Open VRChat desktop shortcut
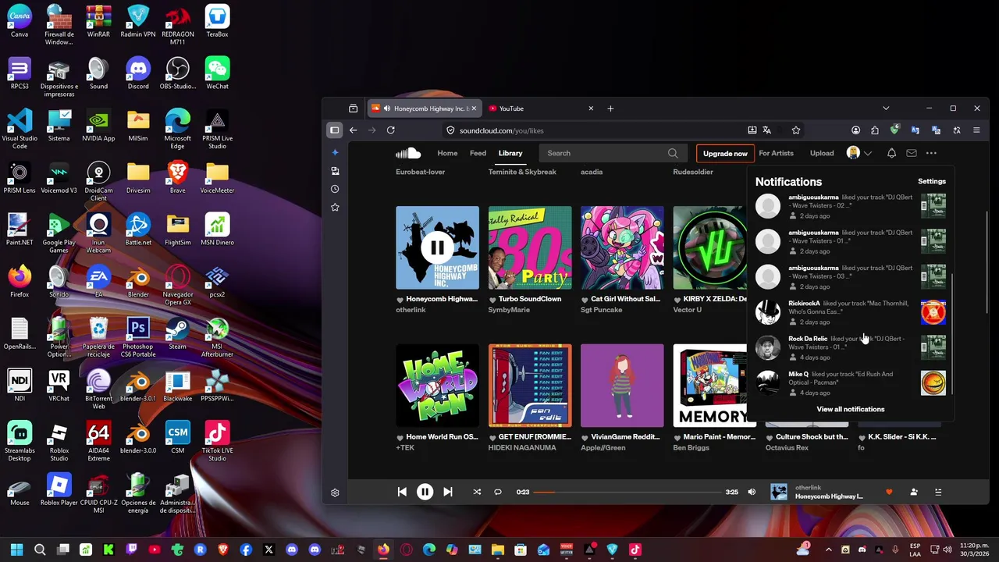The image size is (999, 562). (x=59, y=386)
